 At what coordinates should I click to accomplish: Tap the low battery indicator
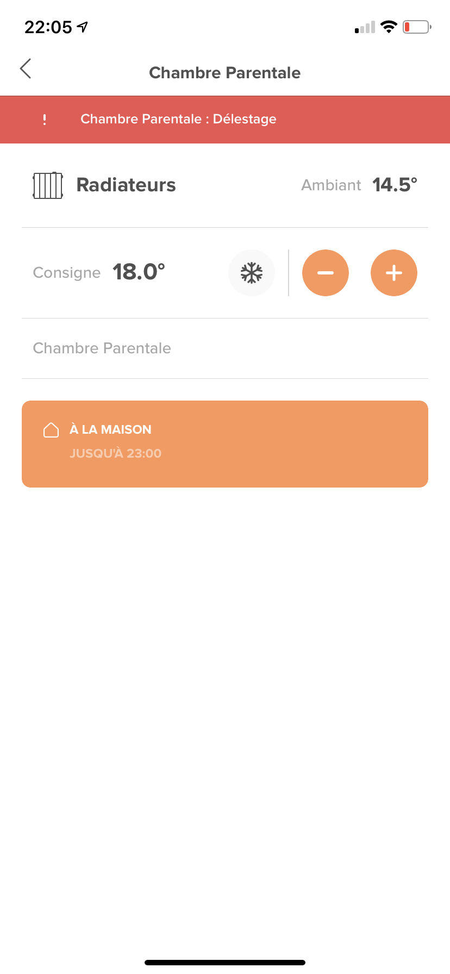(x=417, y=27)
